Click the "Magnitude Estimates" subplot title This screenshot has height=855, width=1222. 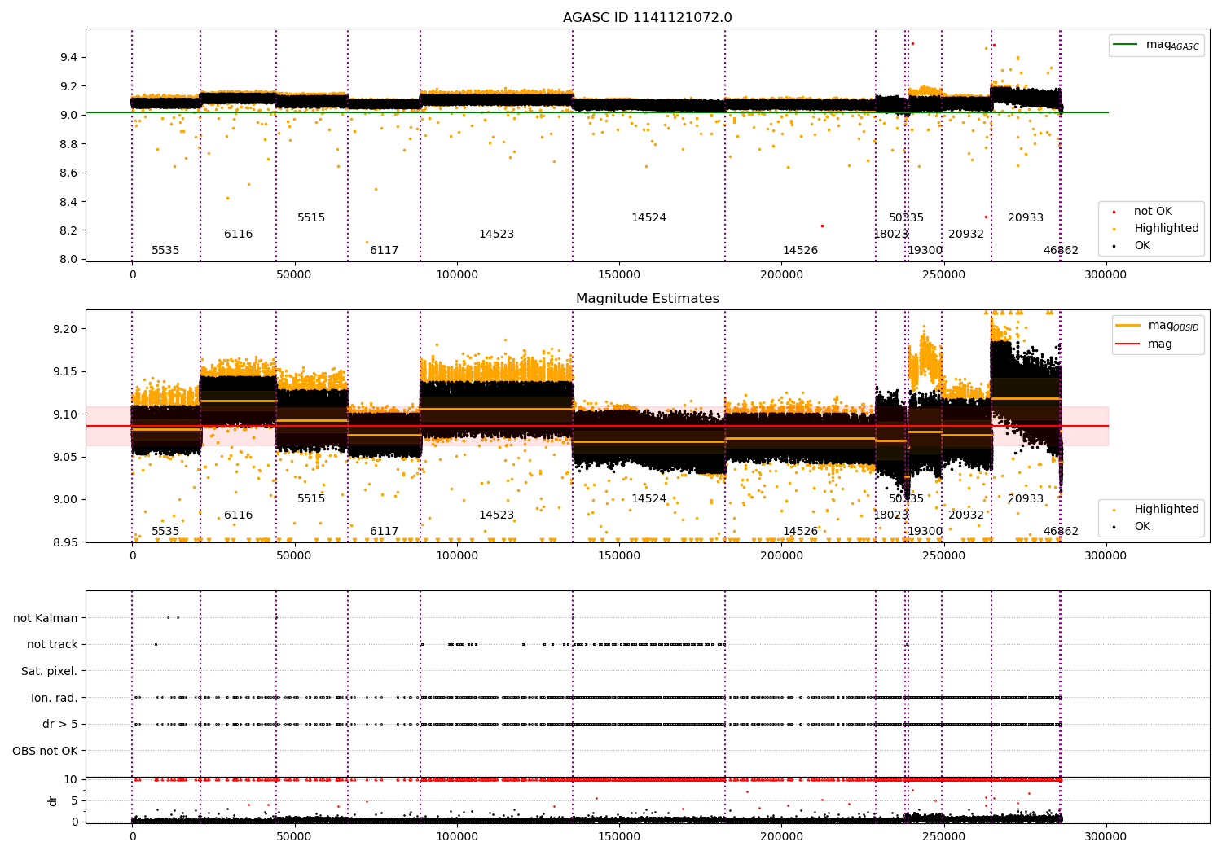tap(647, 299)
